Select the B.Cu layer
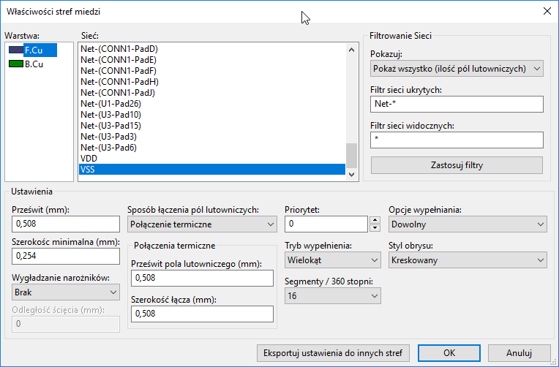 click(33, 64)
